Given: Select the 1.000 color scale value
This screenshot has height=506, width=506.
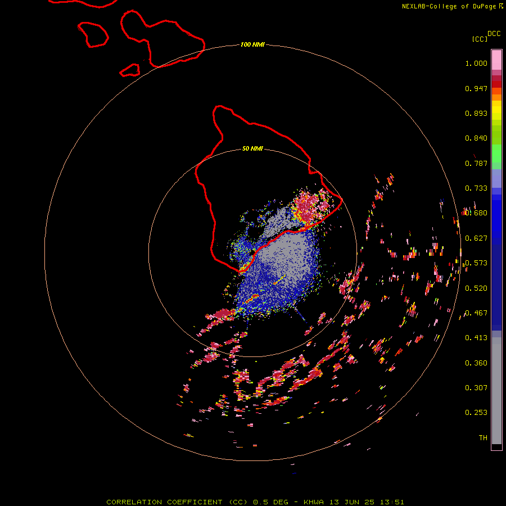Looking at the screenshot, I should (476, 63).
